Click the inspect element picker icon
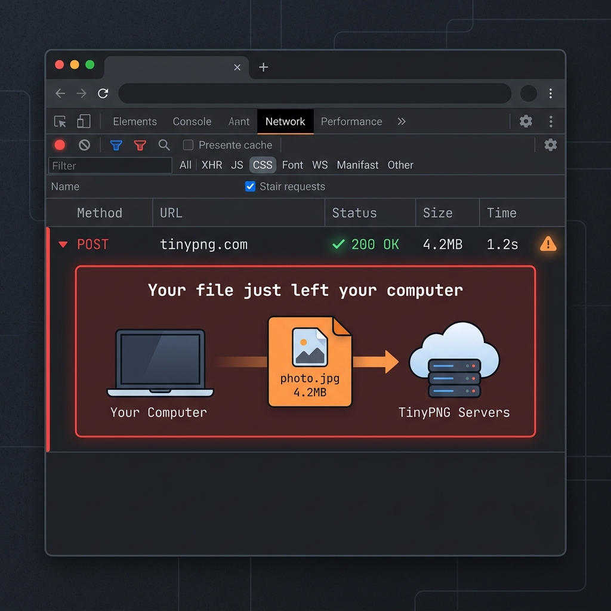611x611 pixels. pyautogui.click(x=60, y=122)
